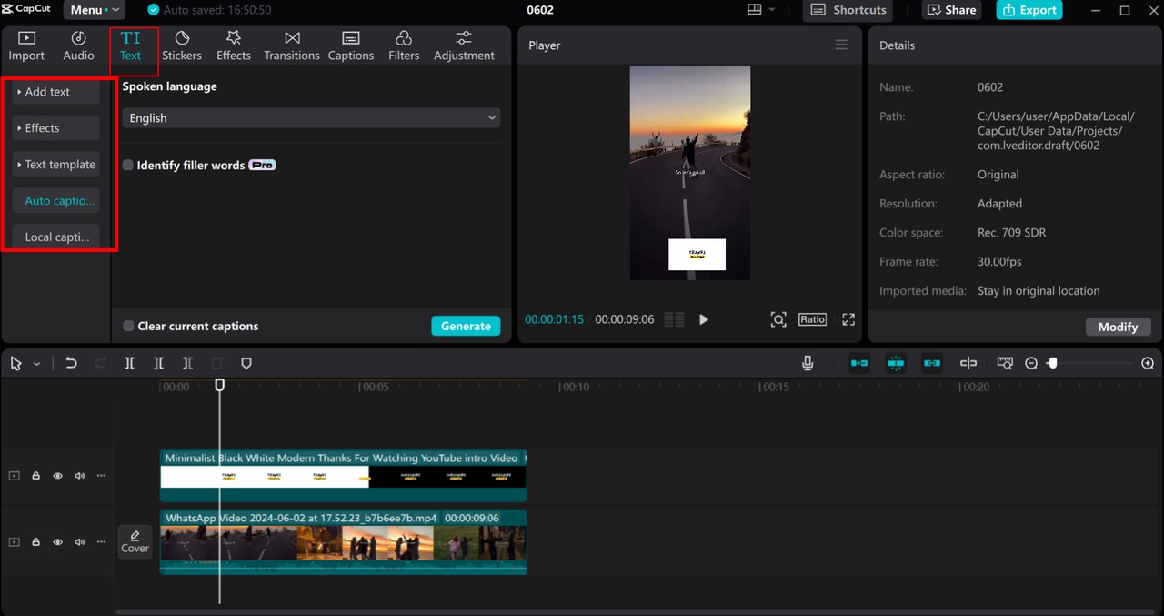Click the Ratio button in player
This screenshot has height=616, width=1164.
point(812,319)
